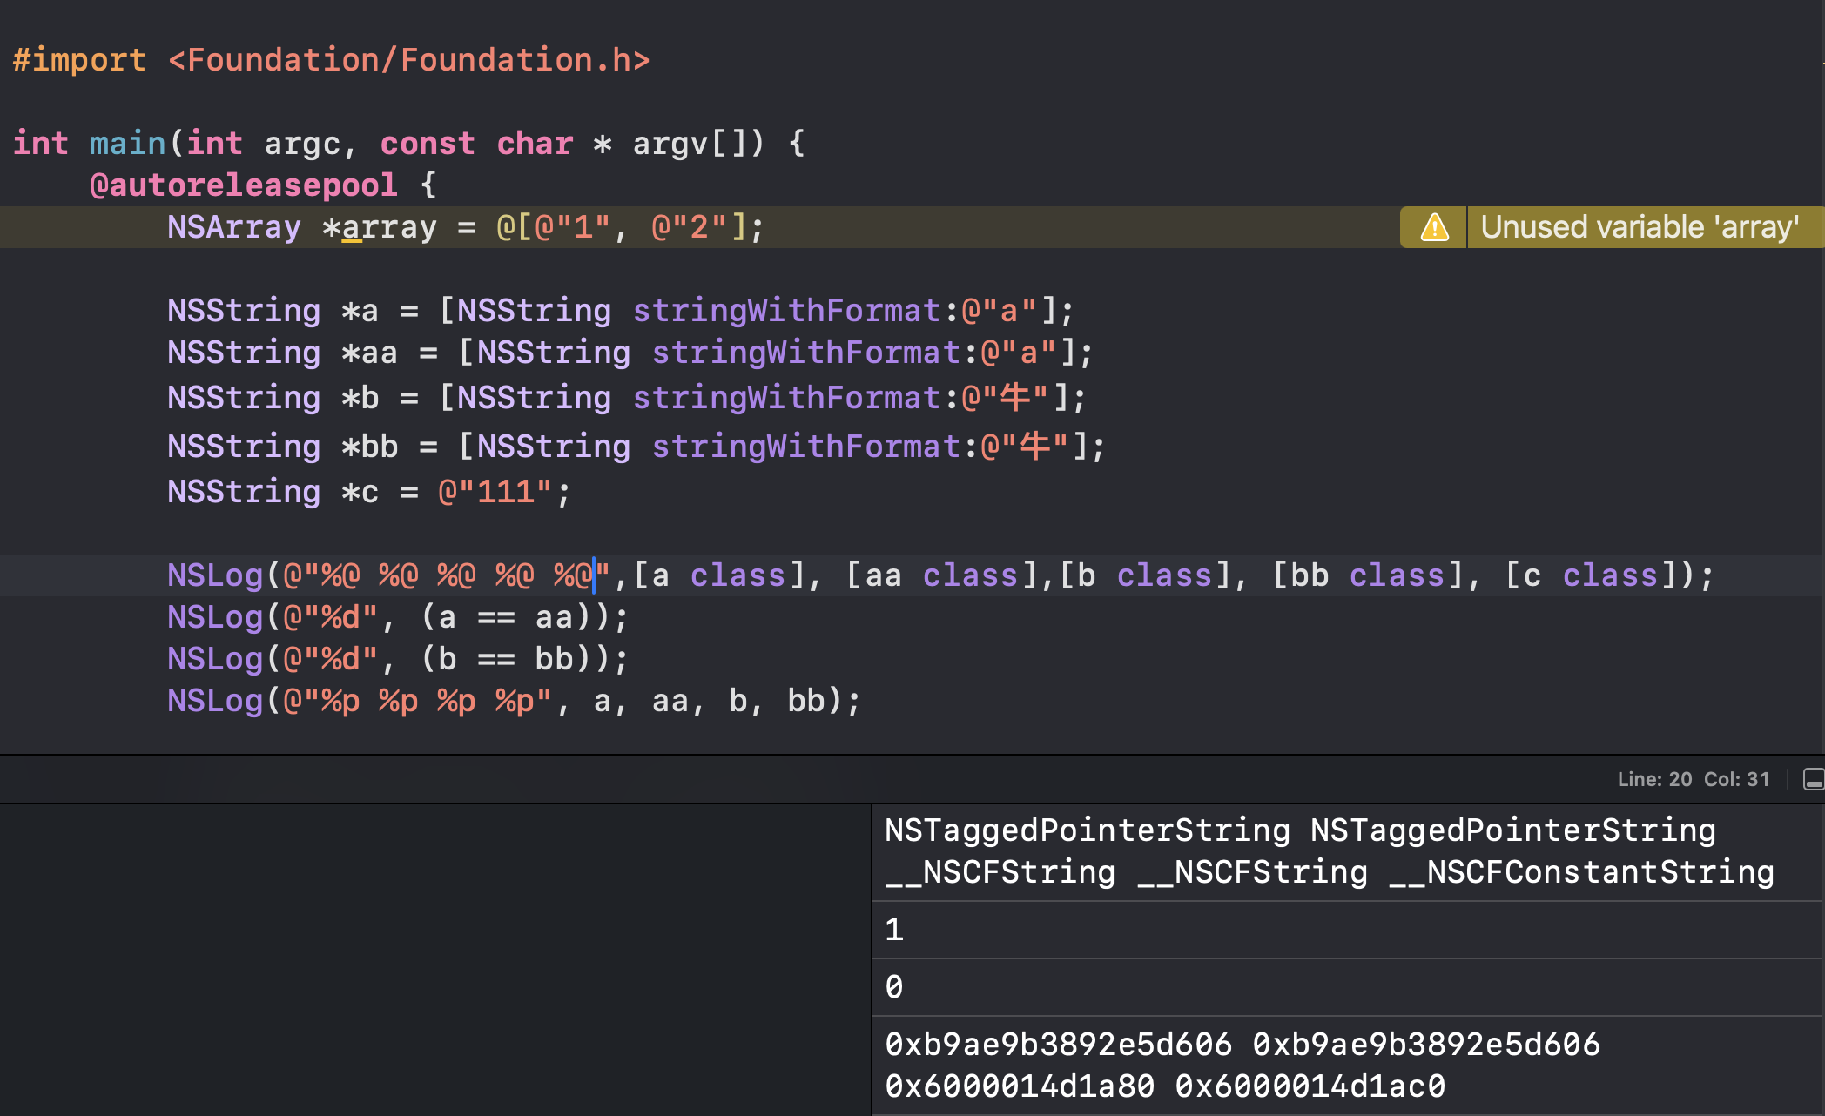Image resolution: width=1825 pixels, height=1116 pixels.
Task: Click the @"111" string literal
Action: click(495, 493)
